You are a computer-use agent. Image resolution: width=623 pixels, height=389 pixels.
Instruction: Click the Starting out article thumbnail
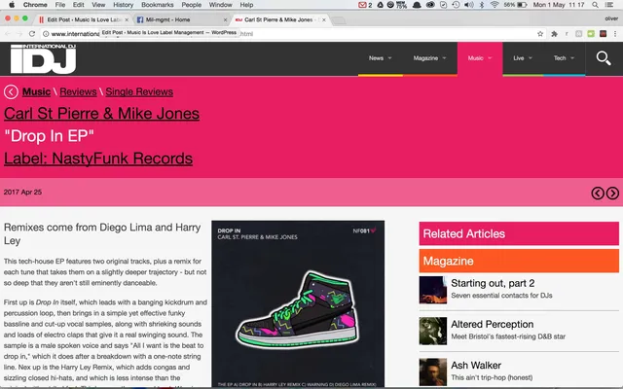click(x=433, y=290)
